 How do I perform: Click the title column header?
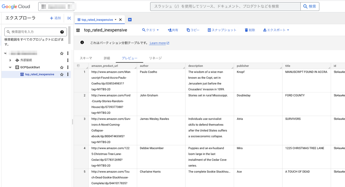(x=306, y=66)
